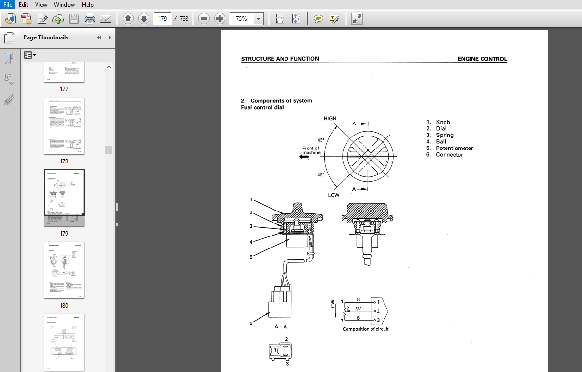Viewport: 582px width, 372px height.
Task: Click the fit width scrolling icon
Action: [x=280, y=19]
